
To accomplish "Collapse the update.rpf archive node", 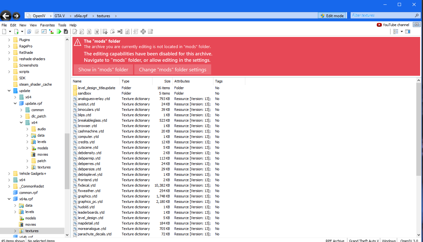I will tap(15, 103).
